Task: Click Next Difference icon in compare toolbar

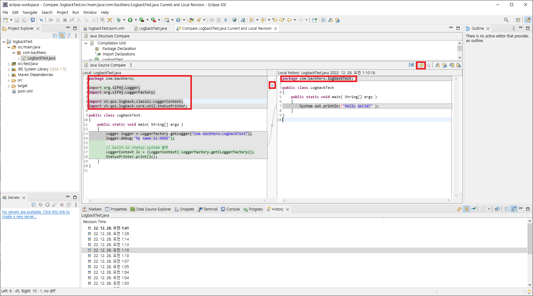Action: [438, 65]
